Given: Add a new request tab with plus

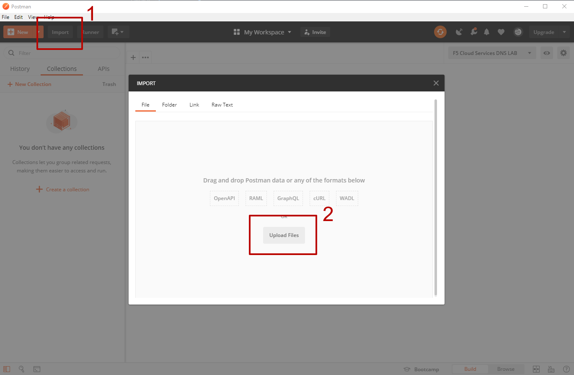Looking at the screenshot, I should tap(133, 57).
